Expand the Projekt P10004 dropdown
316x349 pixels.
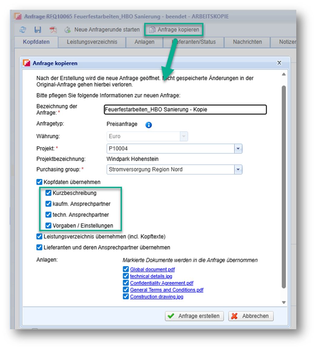click(238, 149)
